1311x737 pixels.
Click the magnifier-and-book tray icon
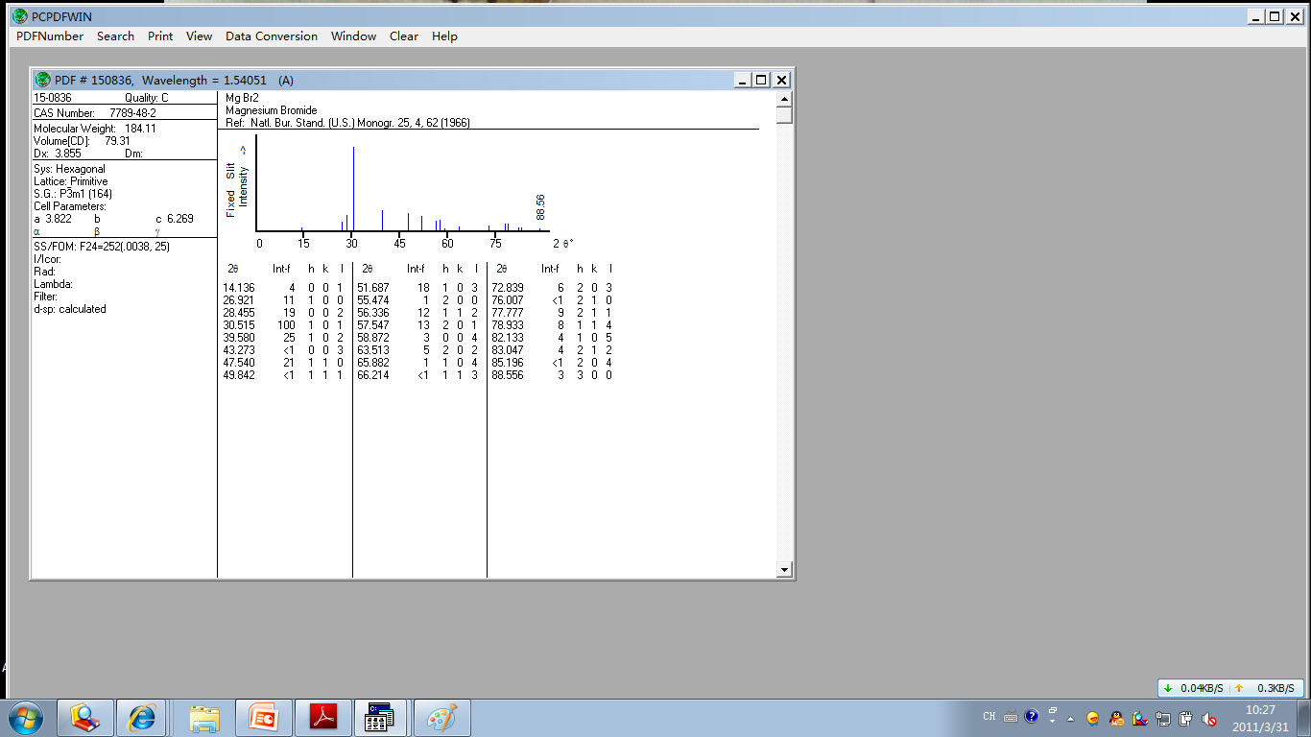pyautogui.click(x=1139, y=718)
